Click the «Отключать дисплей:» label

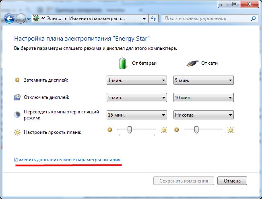[46, 97]
